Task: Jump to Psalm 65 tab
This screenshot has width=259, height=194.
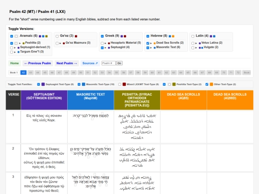Action: pyautogui.click(x=188, y=72)
